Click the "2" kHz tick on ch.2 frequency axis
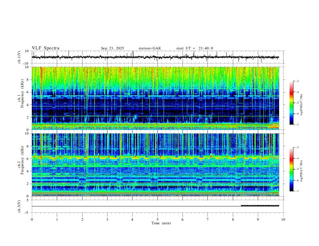Image resolution: width=319 pixels, height=246 pixels. tap(28, 184)
